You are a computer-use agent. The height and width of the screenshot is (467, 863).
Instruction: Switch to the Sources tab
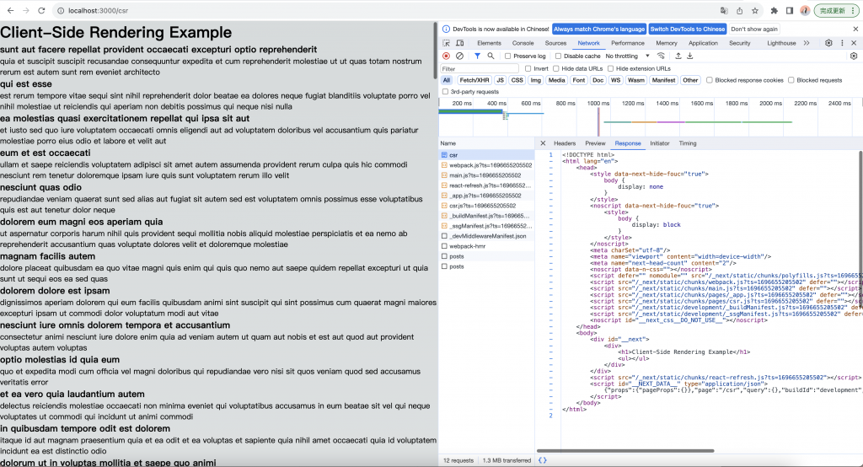555,43
